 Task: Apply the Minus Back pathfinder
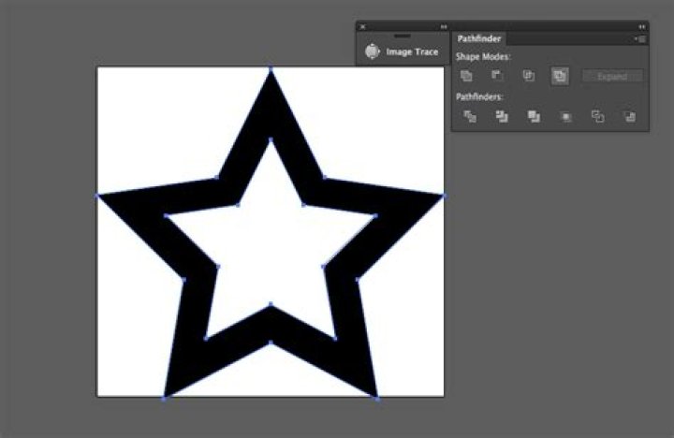(x=630, y=116)
